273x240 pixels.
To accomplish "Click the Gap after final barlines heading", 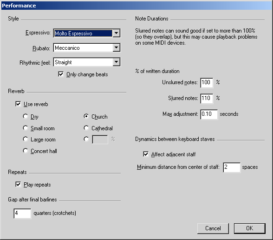I will pos(32,200).
